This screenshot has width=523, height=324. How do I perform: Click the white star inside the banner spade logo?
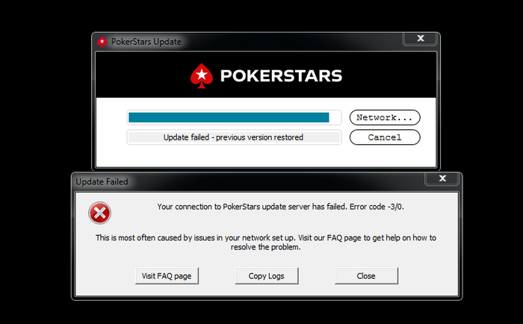pyautogui.click(x=202, y=74)
